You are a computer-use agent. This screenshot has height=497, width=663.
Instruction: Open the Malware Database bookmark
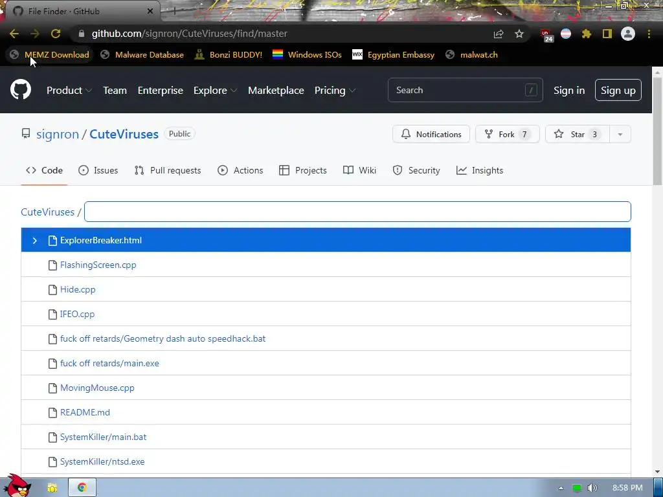pos(142,55)
